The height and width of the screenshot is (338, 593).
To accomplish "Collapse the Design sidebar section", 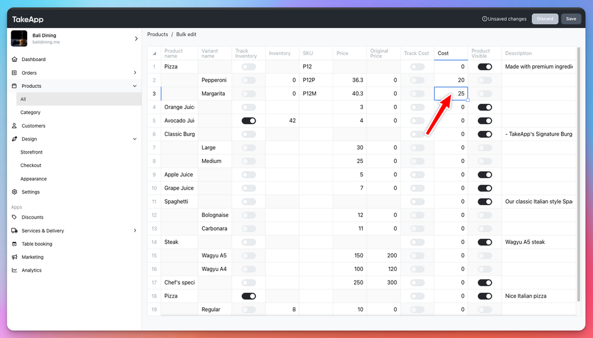I will pyautogui.click(x=135, y=139).
